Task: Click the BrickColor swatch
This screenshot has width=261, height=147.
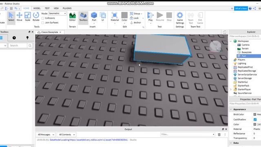Action: (254, 114)
